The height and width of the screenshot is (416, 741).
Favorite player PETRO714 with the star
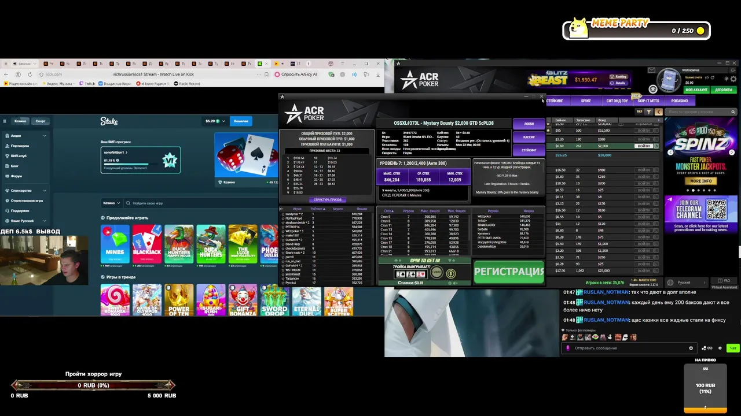[x=283, y=227]
